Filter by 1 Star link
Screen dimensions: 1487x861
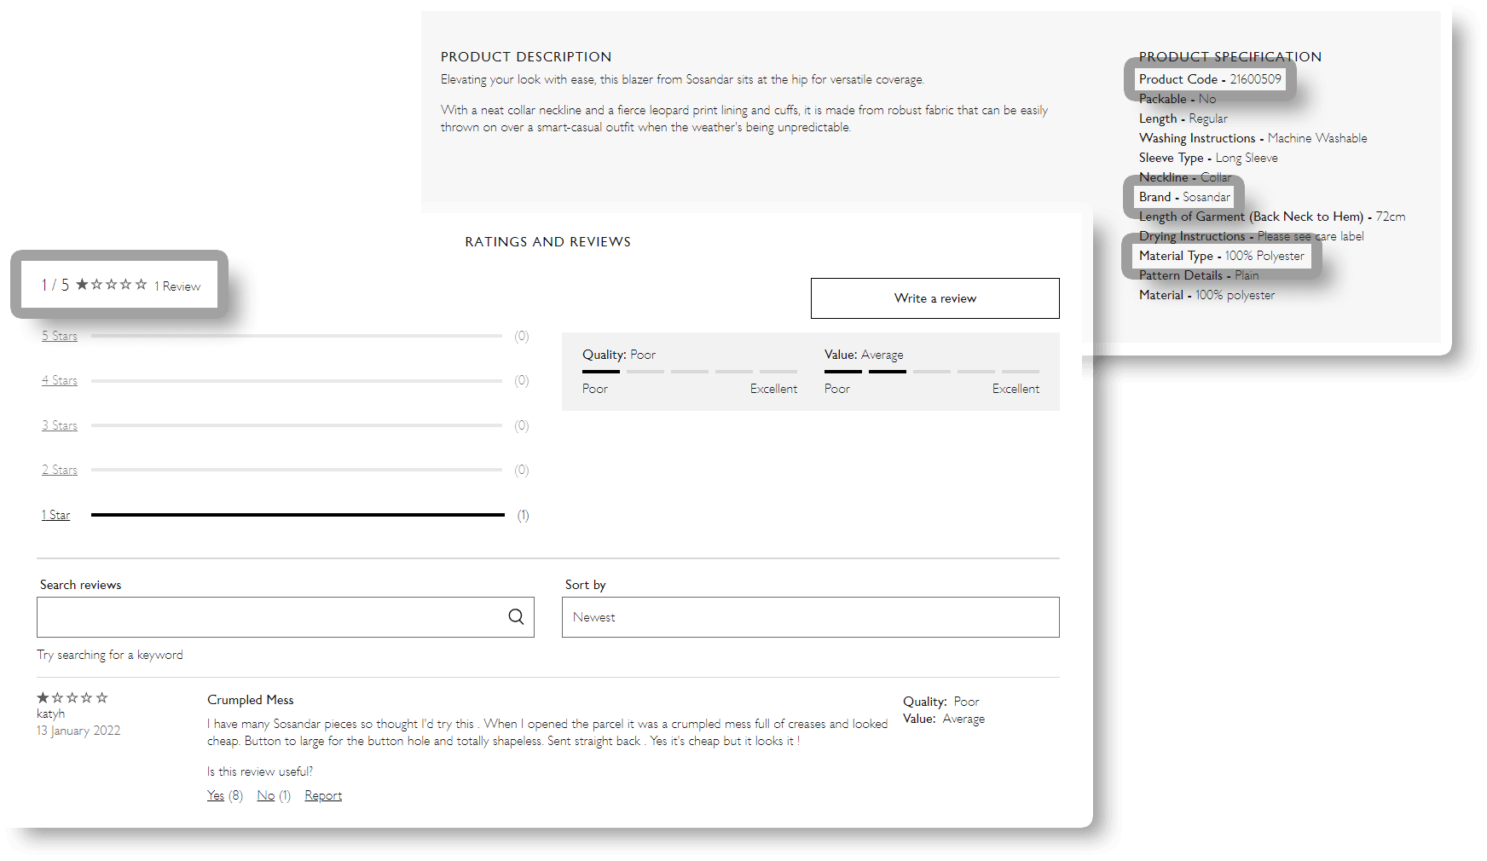coord(56,515)
